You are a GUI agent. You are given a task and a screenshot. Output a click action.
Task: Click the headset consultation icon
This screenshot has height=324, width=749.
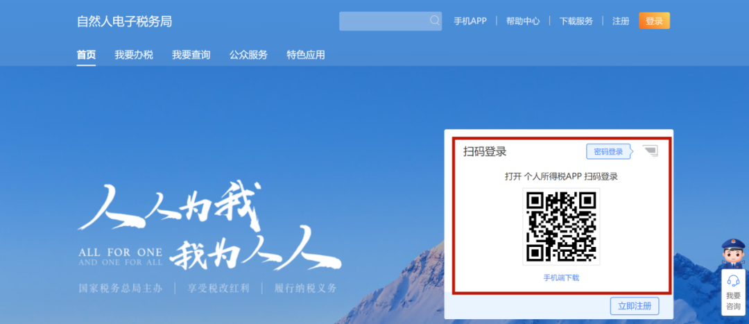(x=733, y=280)
